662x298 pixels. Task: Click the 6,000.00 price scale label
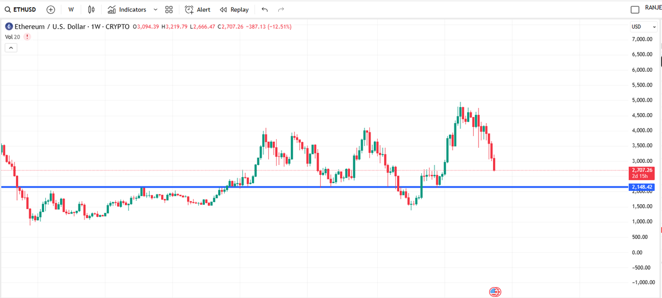pos(642,70)
